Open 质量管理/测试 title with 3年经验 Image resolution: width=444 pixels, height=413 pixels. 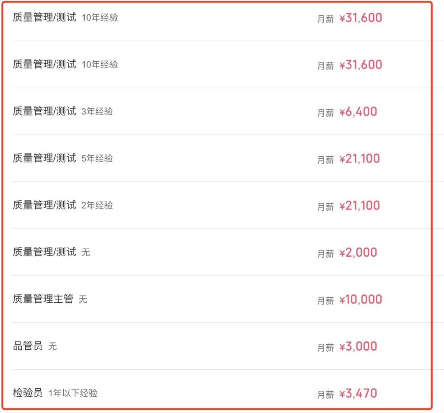tap(44, 111)
